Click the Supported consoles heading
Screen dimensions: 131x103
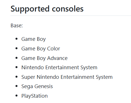(x=47, y=9)
